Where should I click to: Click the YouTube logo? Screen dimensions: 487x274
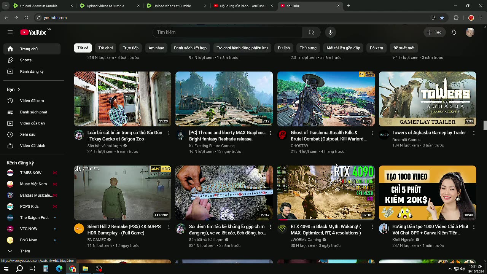coord(33,32)
